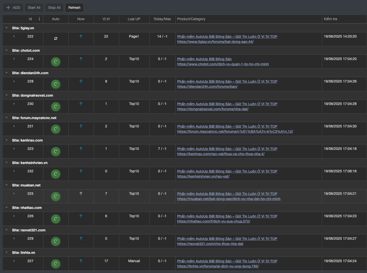The height and width of the screenshot is (273, 367).
Task: Click the Start All button
Action: point(34,8)
